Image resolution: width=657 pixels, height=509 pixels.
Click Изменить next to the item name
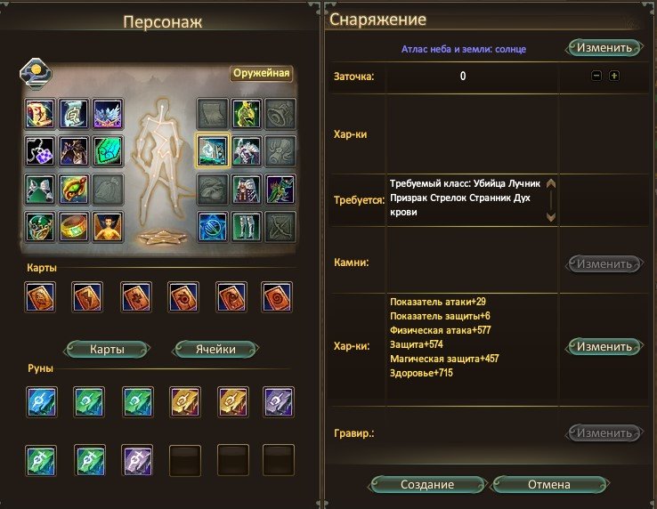(604, 48)
